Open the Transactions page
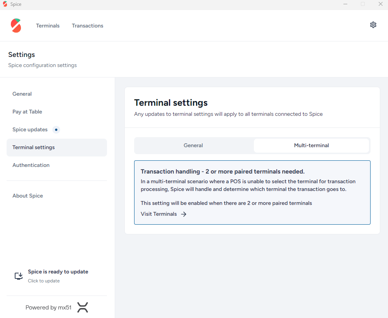 pos(88,26)
